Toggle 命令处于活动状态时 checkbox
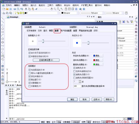This screenshot has height=124, width=139. pyautogui.click(x=30, y=53)
